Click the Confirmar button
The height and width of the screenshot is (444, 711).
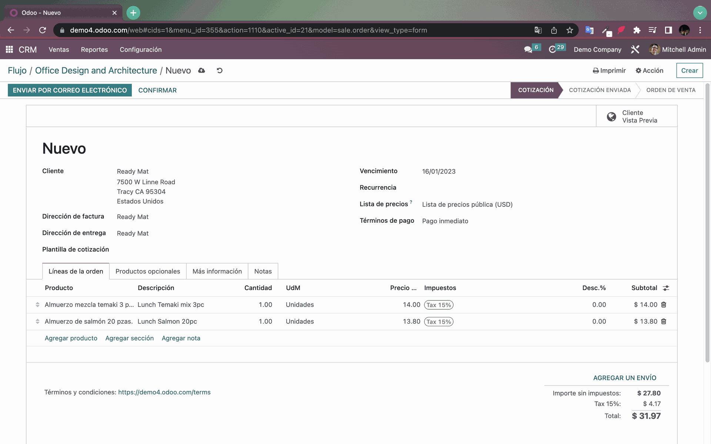157,90
